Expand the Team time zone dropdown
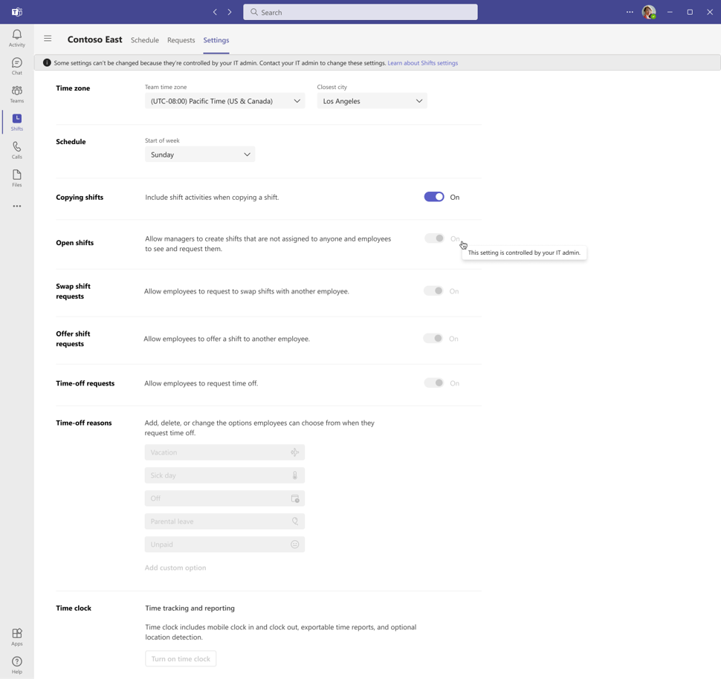 225,101
